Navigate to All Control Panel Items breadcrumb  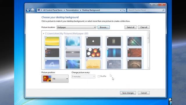coord(53,10)
